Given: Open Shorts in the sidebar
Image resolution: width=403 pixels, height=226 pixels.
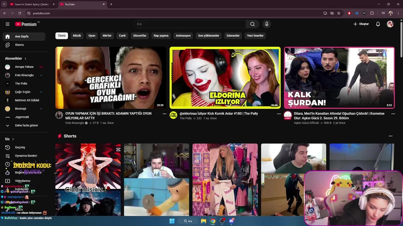Looking at the screenshot, I should click(24, 45).
